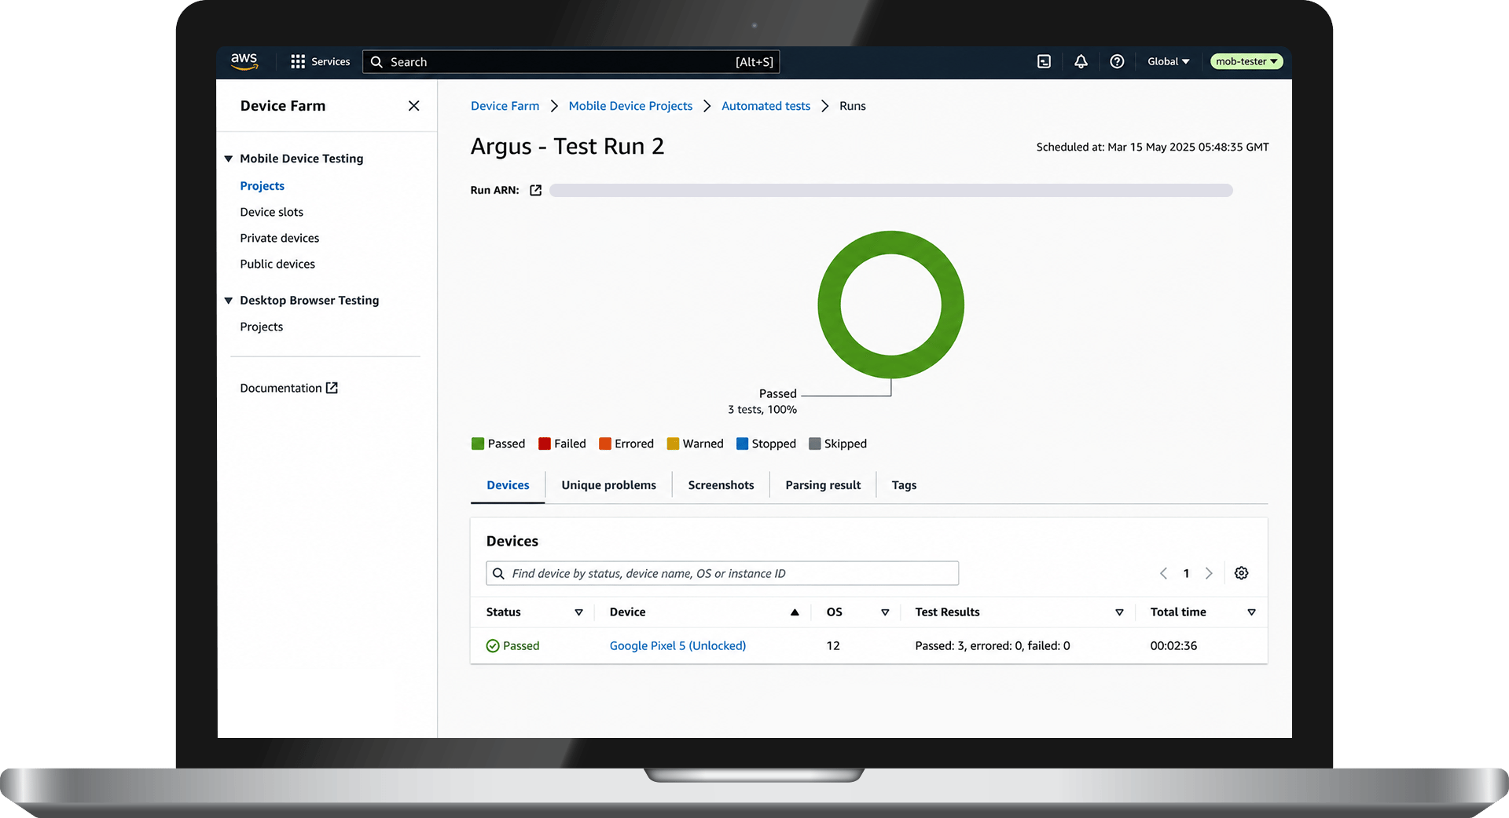Open the Global region dropdown
Image resolution: width=1509 pixels, height=818 pixels.
point(1169,61)
